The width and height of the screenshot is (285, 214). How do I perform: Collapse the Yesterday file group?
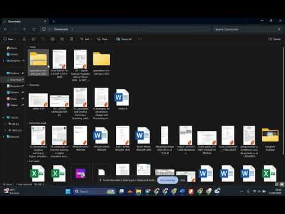pos(27,85)
